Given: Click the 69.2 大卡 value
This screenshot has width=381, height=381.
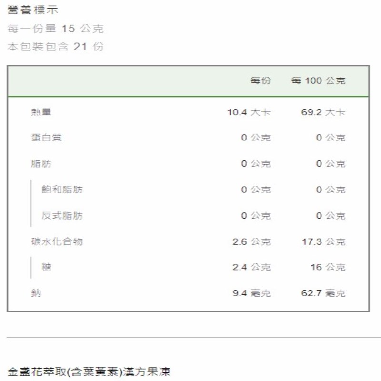Looking at the screenshot, I should coord(323,112).
